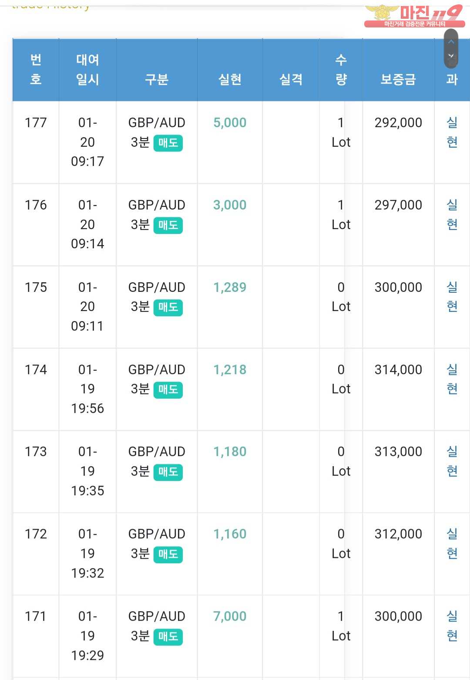This screenshot has height=680, width=470.
Task: Select trade number 176 cell
Action: point(36,205)
